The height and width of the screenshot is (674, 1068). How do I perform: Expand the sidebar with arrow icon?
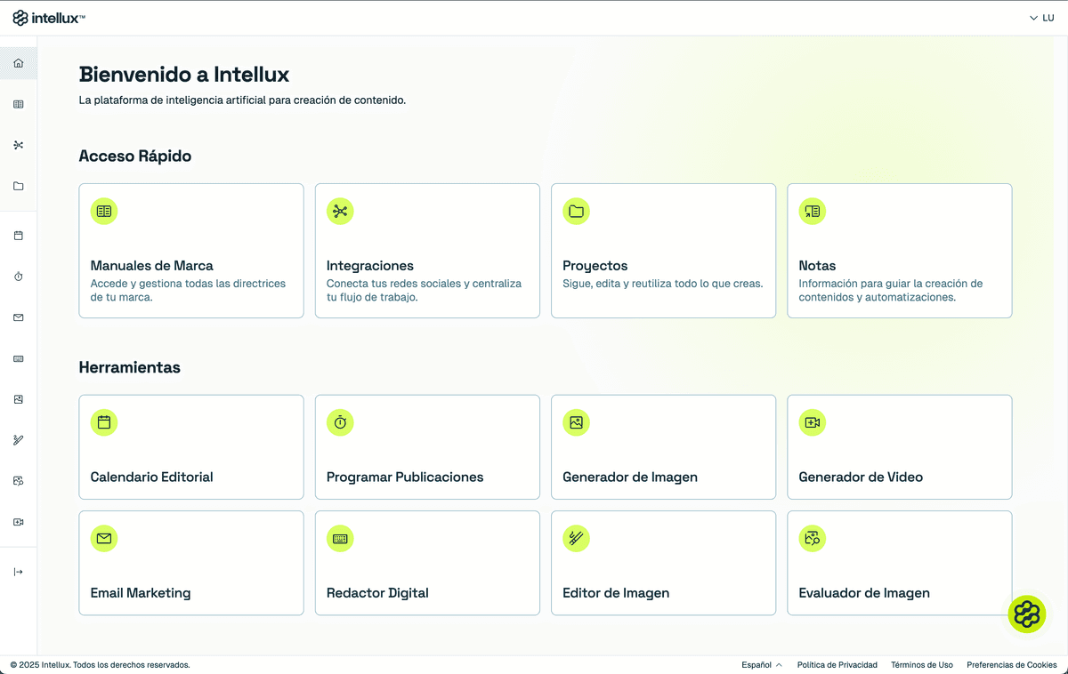click(19, 572)
